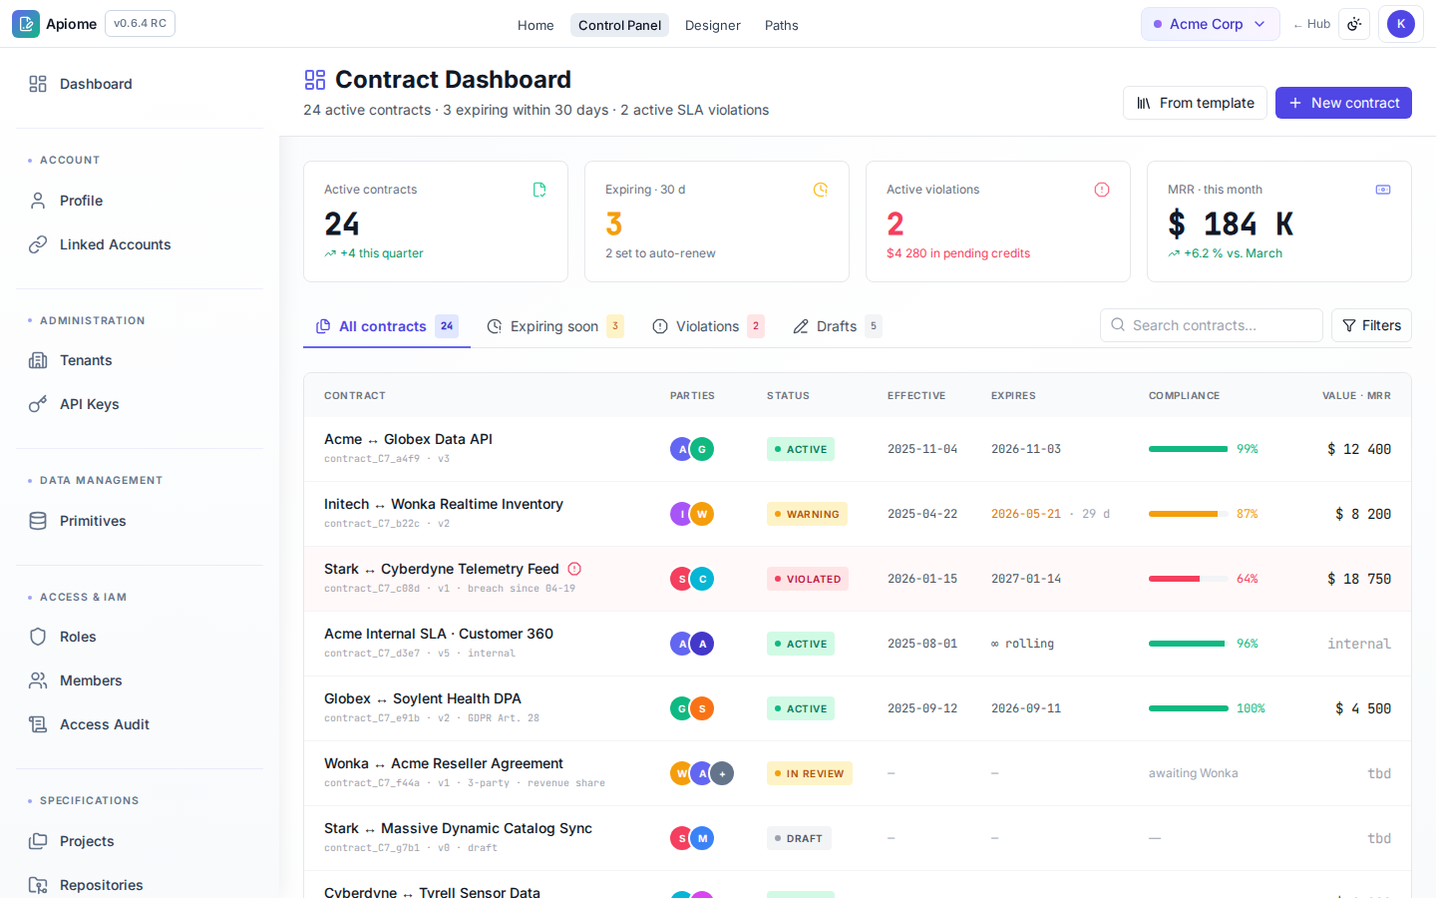
Task: Click the Acme Globex party avatars
Action: tap(692, 449)
